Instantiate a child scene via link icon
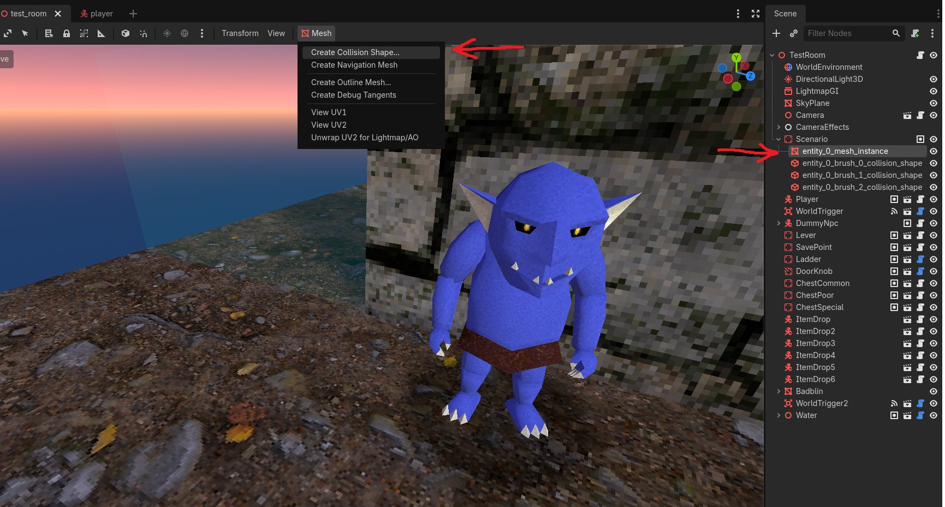Viewport: 945px width, 507px height. pos(794,33)
